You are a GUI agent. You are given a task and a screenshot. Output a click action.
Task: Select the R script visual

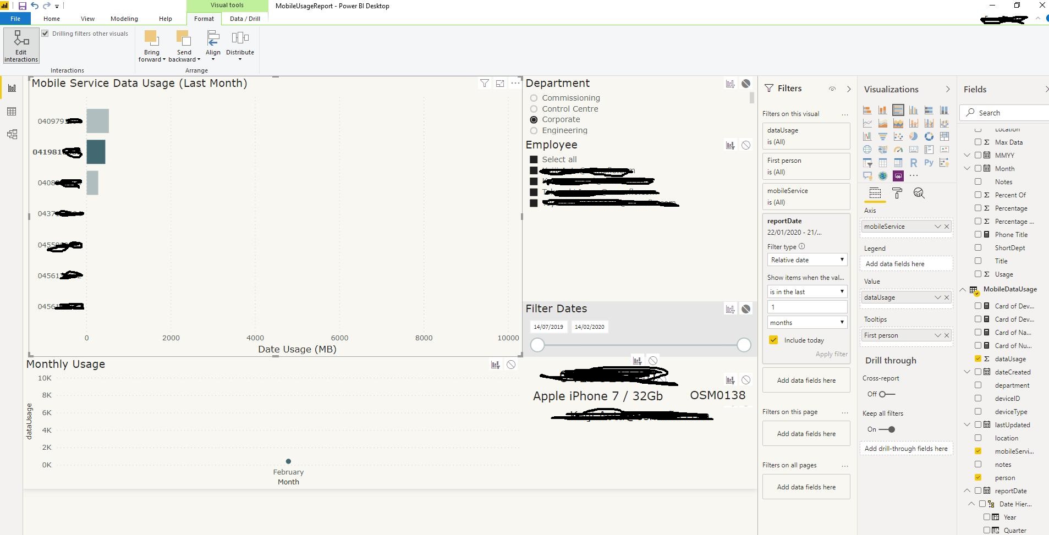(914, 163)
